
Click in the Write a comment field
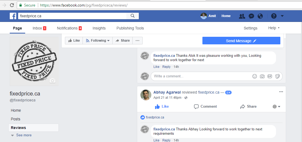pos(200,76)
